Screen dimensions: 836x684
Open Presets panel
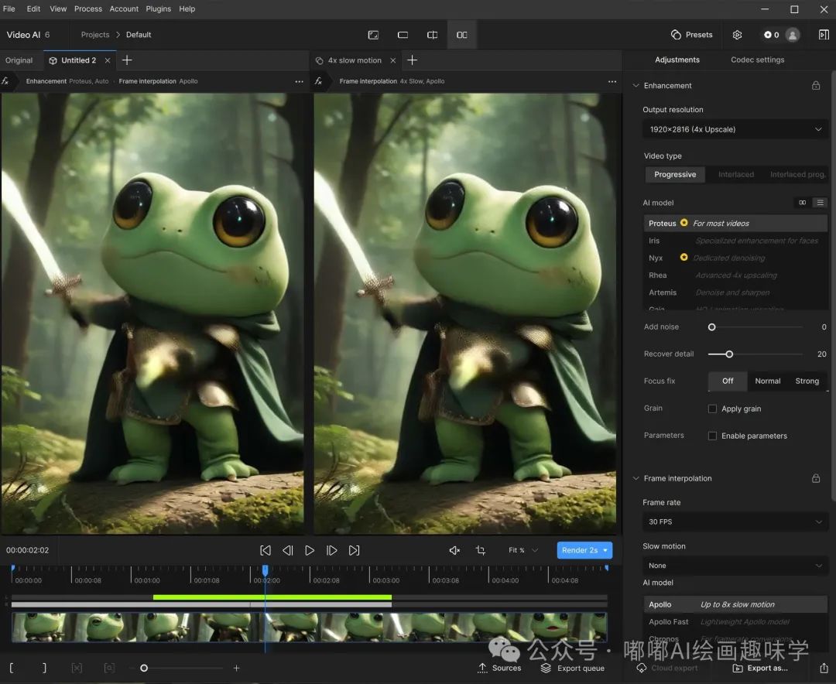691,35
